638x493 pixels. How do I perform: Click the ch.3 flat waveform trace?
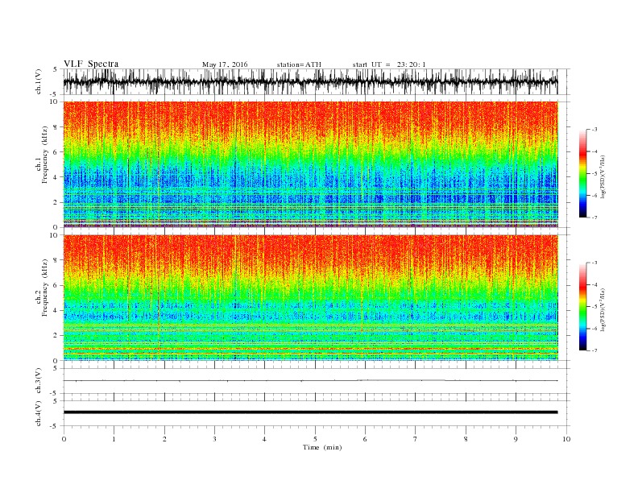click(x=310, y=381)
